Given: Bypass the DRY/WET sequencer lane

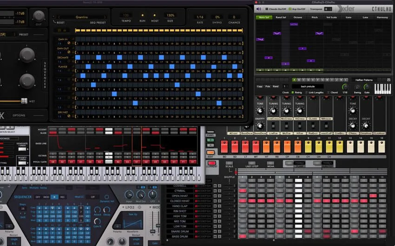Looking at the screenshot, I should [69, 116].
